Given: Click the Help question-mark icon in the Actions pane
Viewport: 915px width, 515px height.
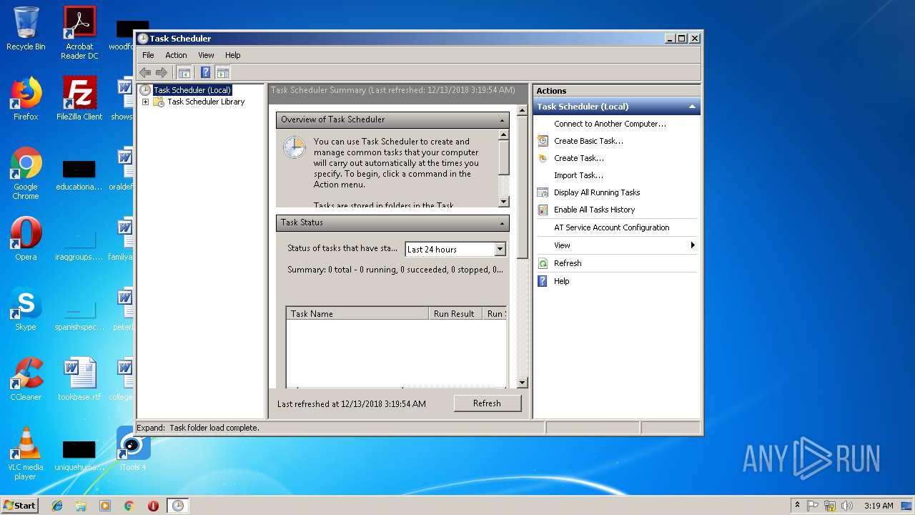Looking at the screenshot, I should [x=543, y=281].
